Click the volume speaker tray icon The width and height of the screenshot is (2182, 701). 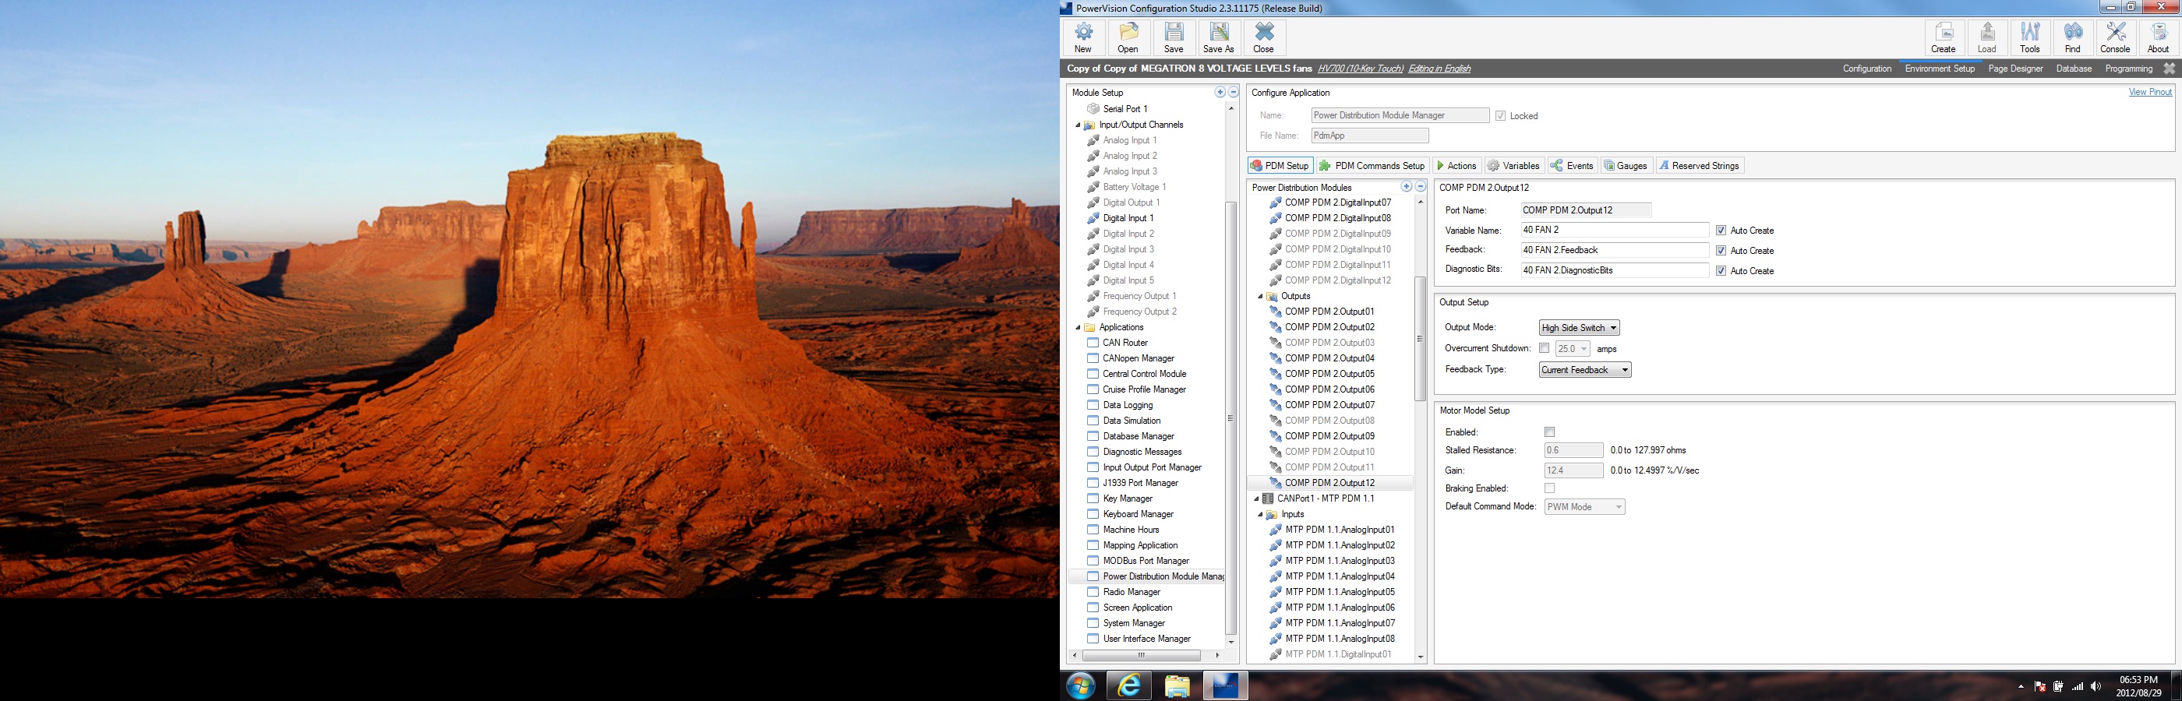(x=2096, y=687)
